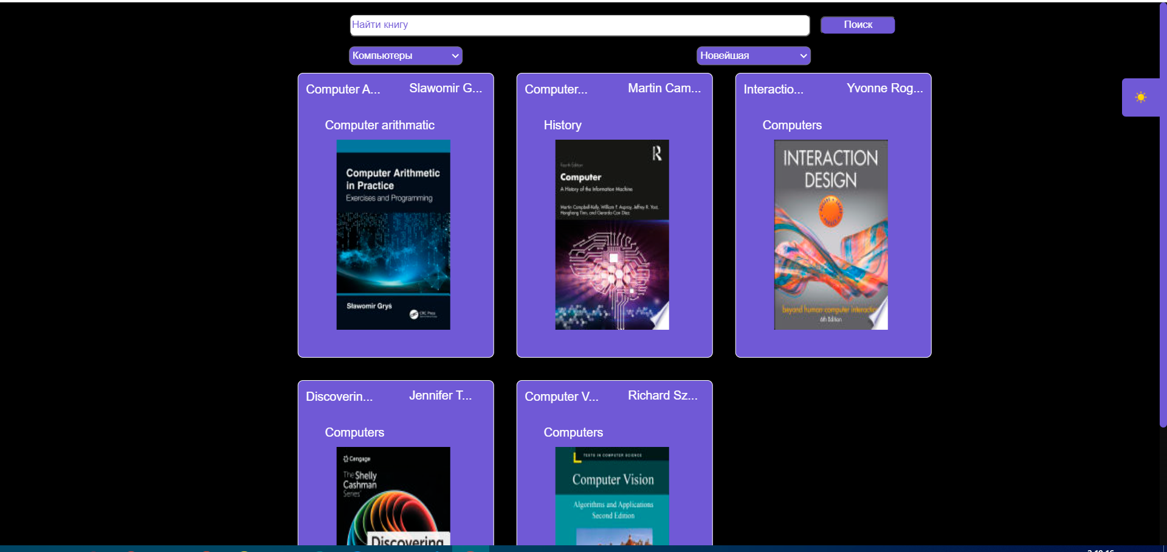The image size is (1167, 552).
Task: Open the Computer History book cover
Action: tap(612, 235)
